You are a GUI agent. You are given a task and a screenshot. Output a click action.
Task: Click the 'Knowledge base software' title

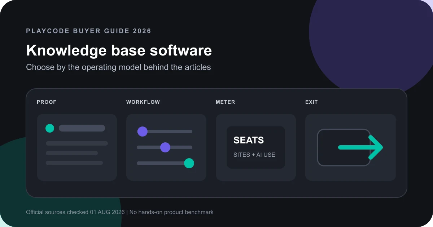[x=119, y=50]
